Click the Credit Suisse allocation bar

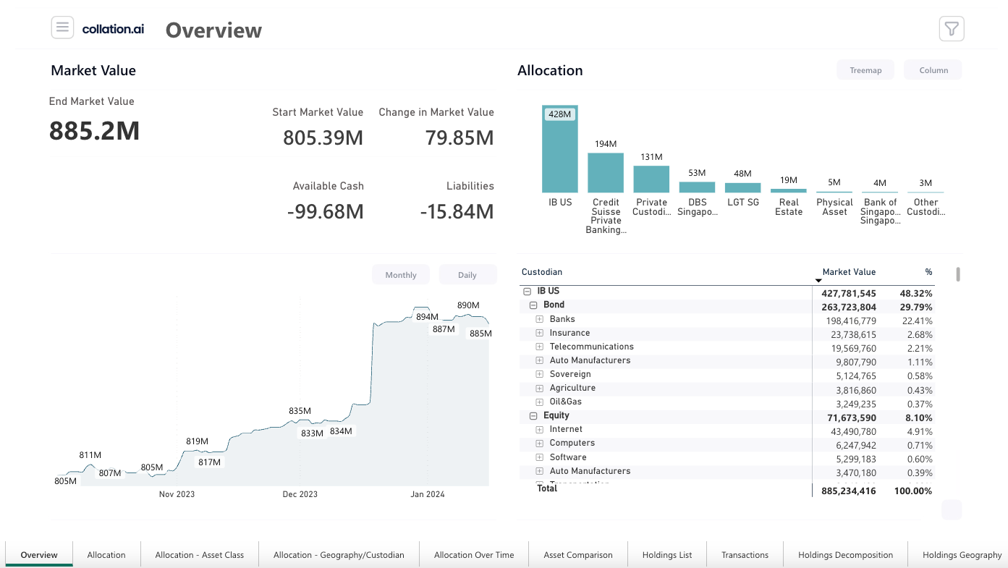tap(606, 172)
